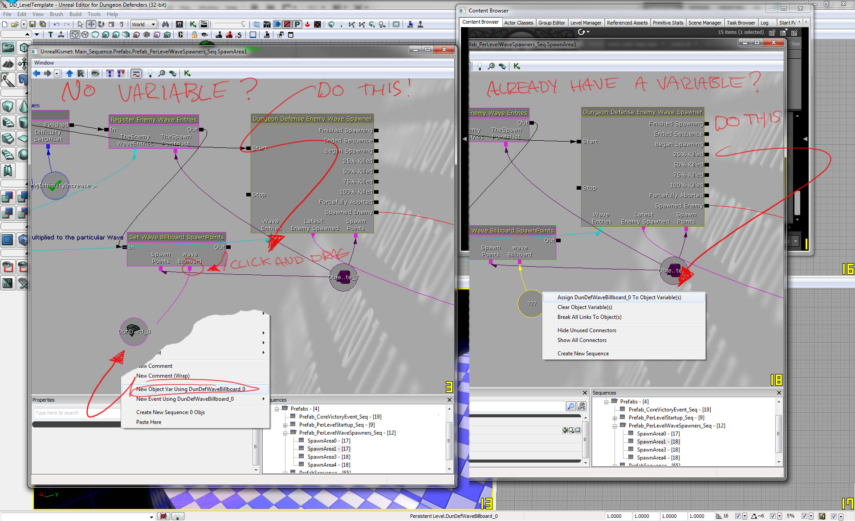Click the G game view icon

coord(180,35)
